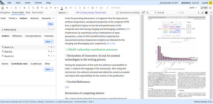The image size is (213, 104).
Task: Open the text color A tool
Action: [62, 8]
